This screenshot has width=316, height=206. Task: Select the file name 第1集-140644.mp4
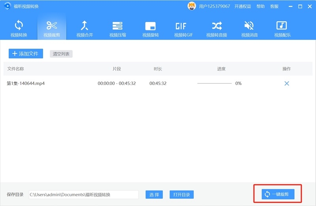coord(26,83)
